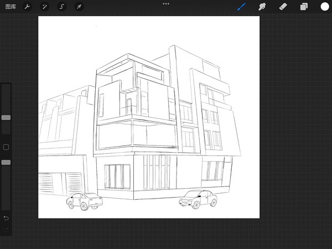The height and width of the screenshot is (249, 332).
Task: Tap the left car on the canvas
Action: (x=84, y=201)
